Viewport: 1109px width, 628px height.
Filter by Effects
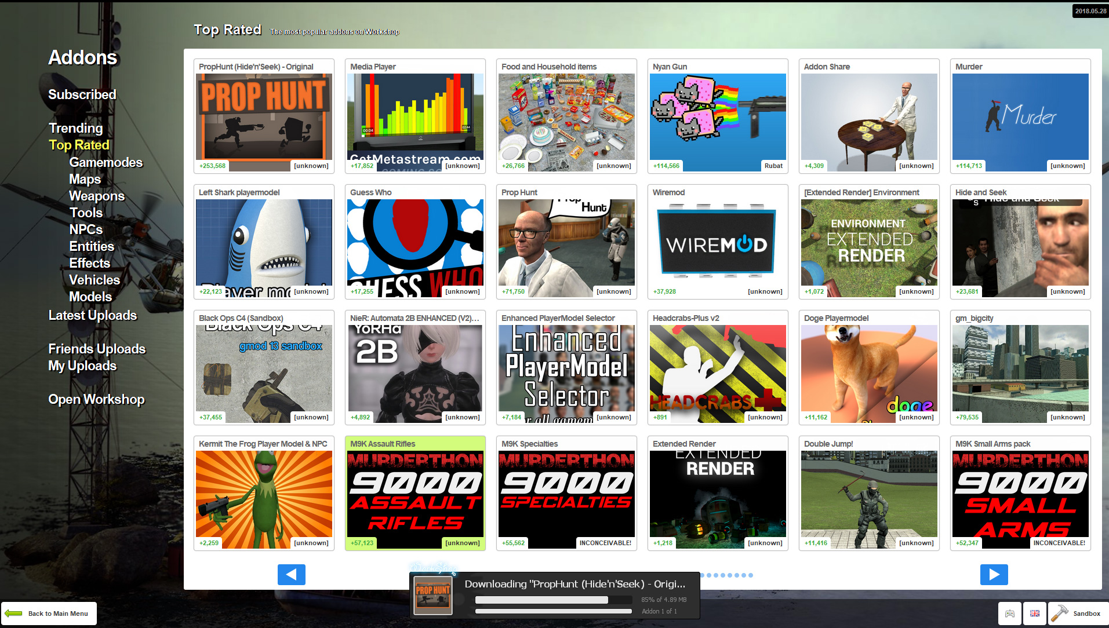(x=89, y=263)
